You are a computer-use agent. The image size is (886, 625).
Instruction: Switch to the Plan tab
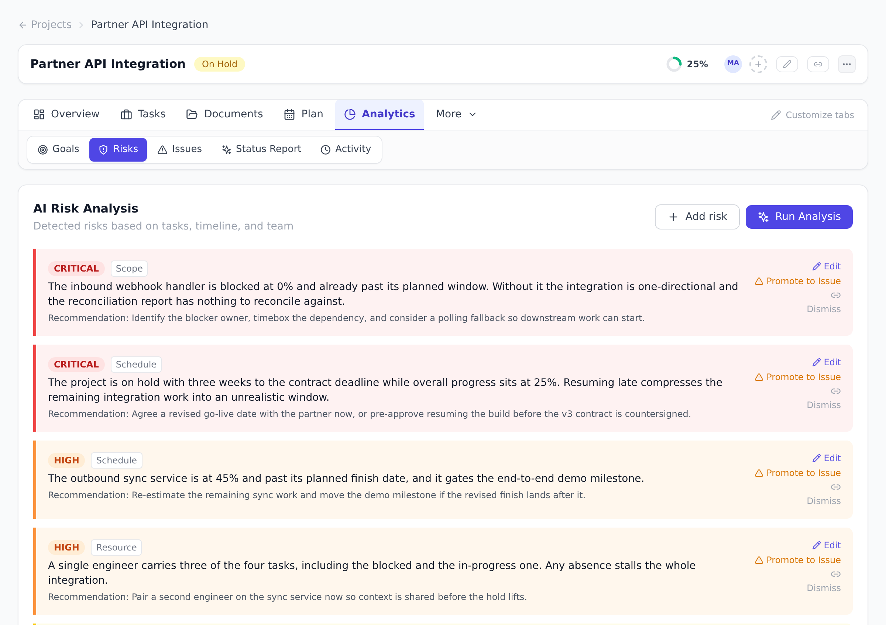304,114
